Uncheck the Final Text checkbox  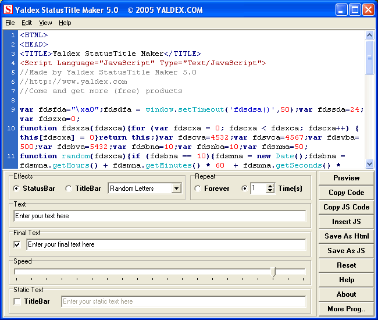17,244
